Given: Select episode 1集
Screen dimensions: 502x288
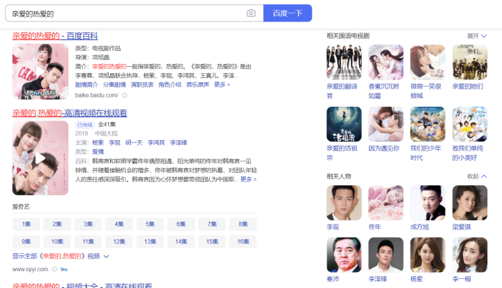Looking at the screenshot, I should pyautogui.click(x=26, y=225).
